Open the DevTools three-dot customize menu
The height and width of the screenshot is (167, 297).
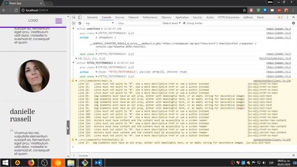[x=288, y=17]
